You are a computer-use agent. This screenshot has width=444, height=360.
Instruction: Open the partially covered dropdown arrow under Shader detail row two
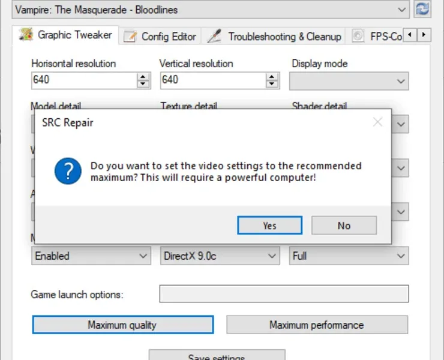tap(401, 168)
